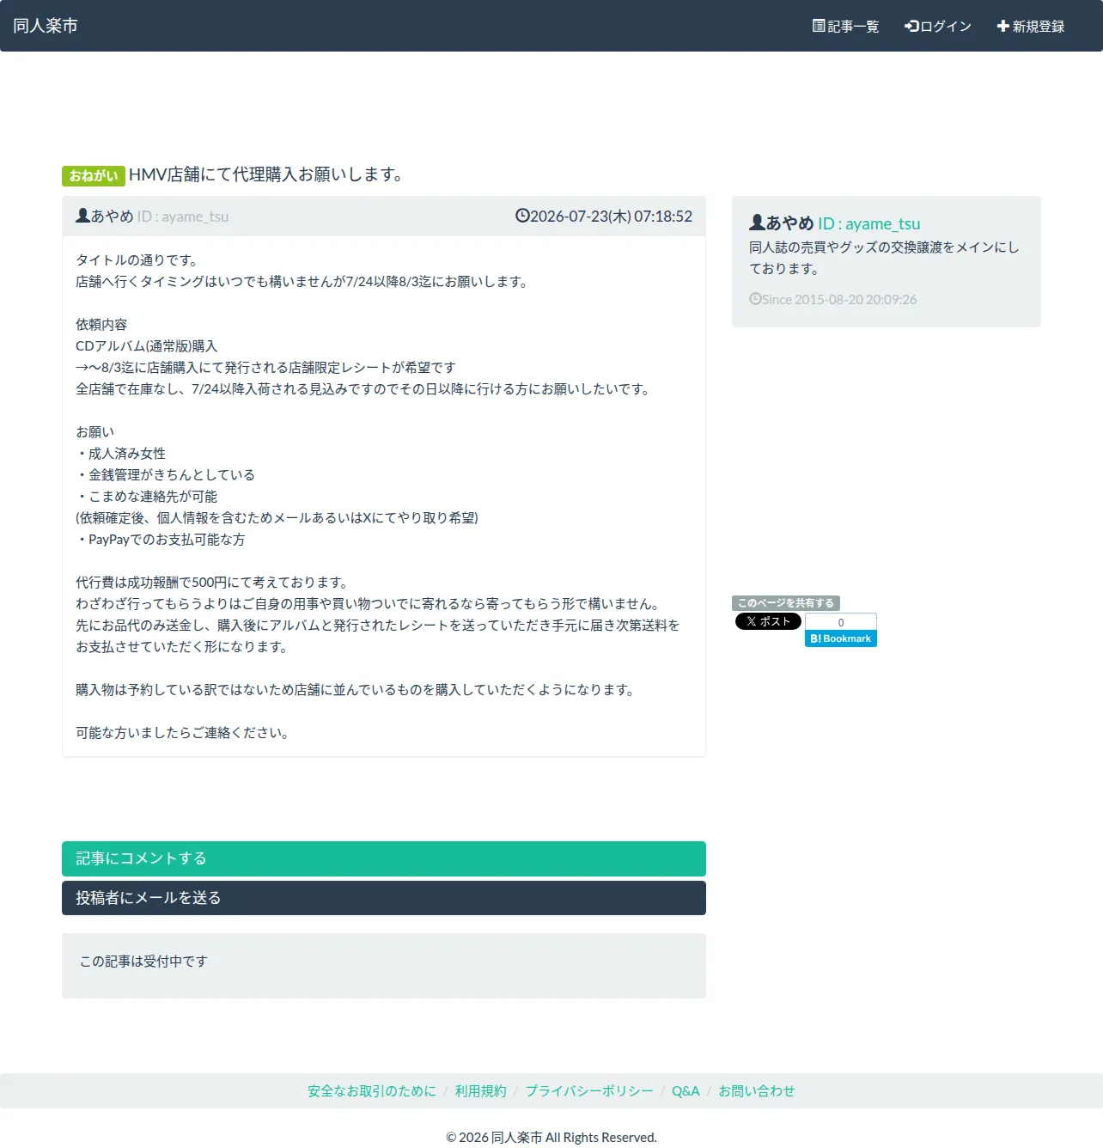Click the clock icon beside Since date
This screenshot has height=1148, width=1103.
[x=755, y=299]
